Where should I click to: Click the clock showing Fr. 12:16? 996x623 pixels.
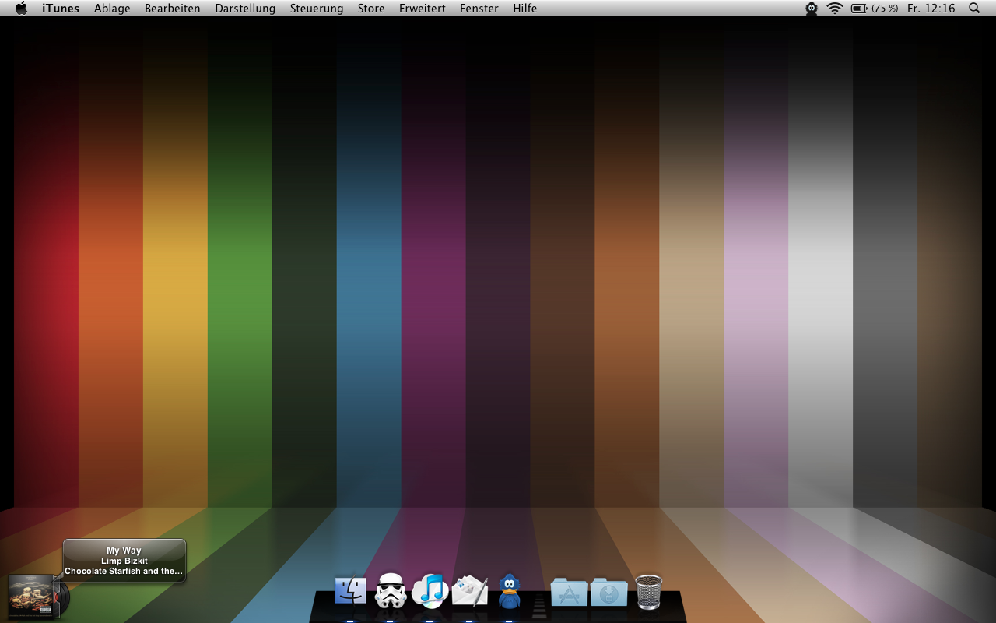pyautogui.click(x=931, y=9)
